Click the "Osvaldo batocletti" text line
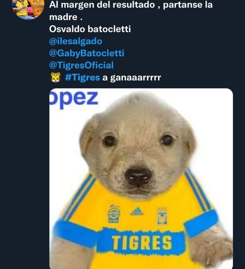 [90, 29]
